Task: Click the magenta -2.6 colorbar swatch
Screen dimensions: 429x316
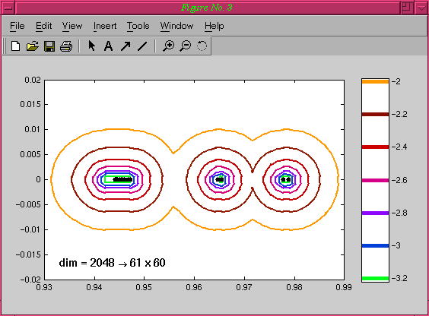Action: pyautogui.click(x=375, y=180)
